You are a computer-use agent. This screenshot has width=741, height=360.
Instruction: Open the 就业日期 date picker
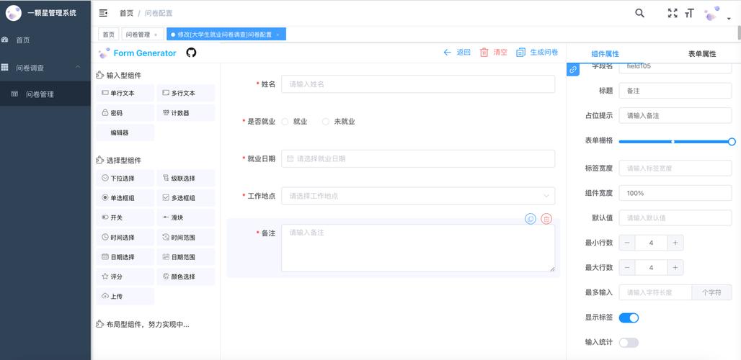418,159
